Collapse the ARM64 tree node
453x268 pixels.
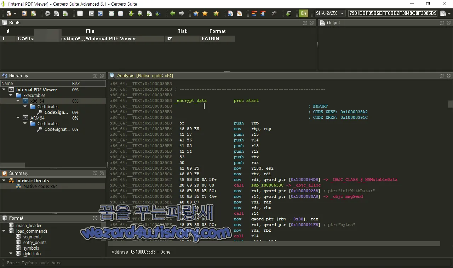pyautogui.click(x=18, y=118)
